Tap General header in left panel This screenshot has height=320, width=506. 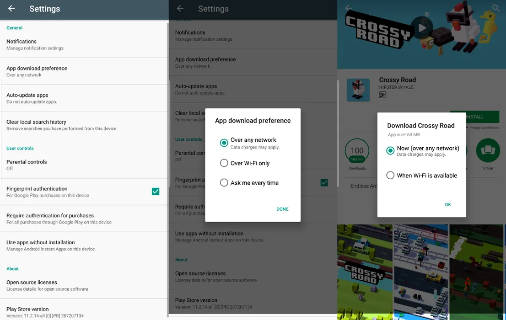tap(15, 28)
